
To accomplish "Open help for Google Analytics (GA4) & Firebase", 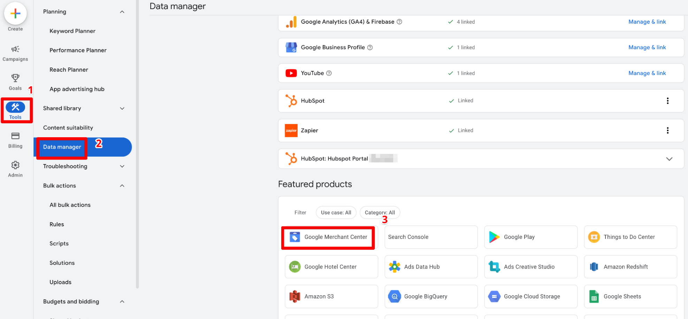I will point(399,22).
